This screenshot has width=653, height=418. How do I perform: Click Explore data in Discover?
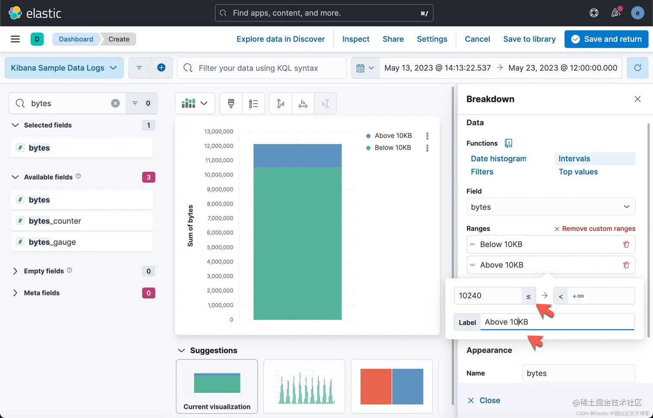(281, 39)
